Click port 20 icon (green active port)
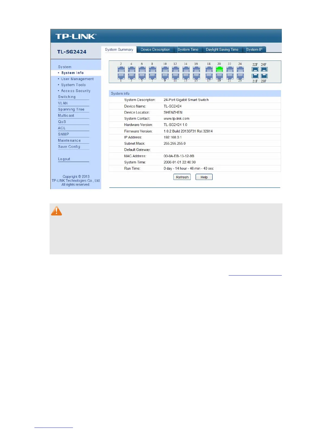 [219, 69]
